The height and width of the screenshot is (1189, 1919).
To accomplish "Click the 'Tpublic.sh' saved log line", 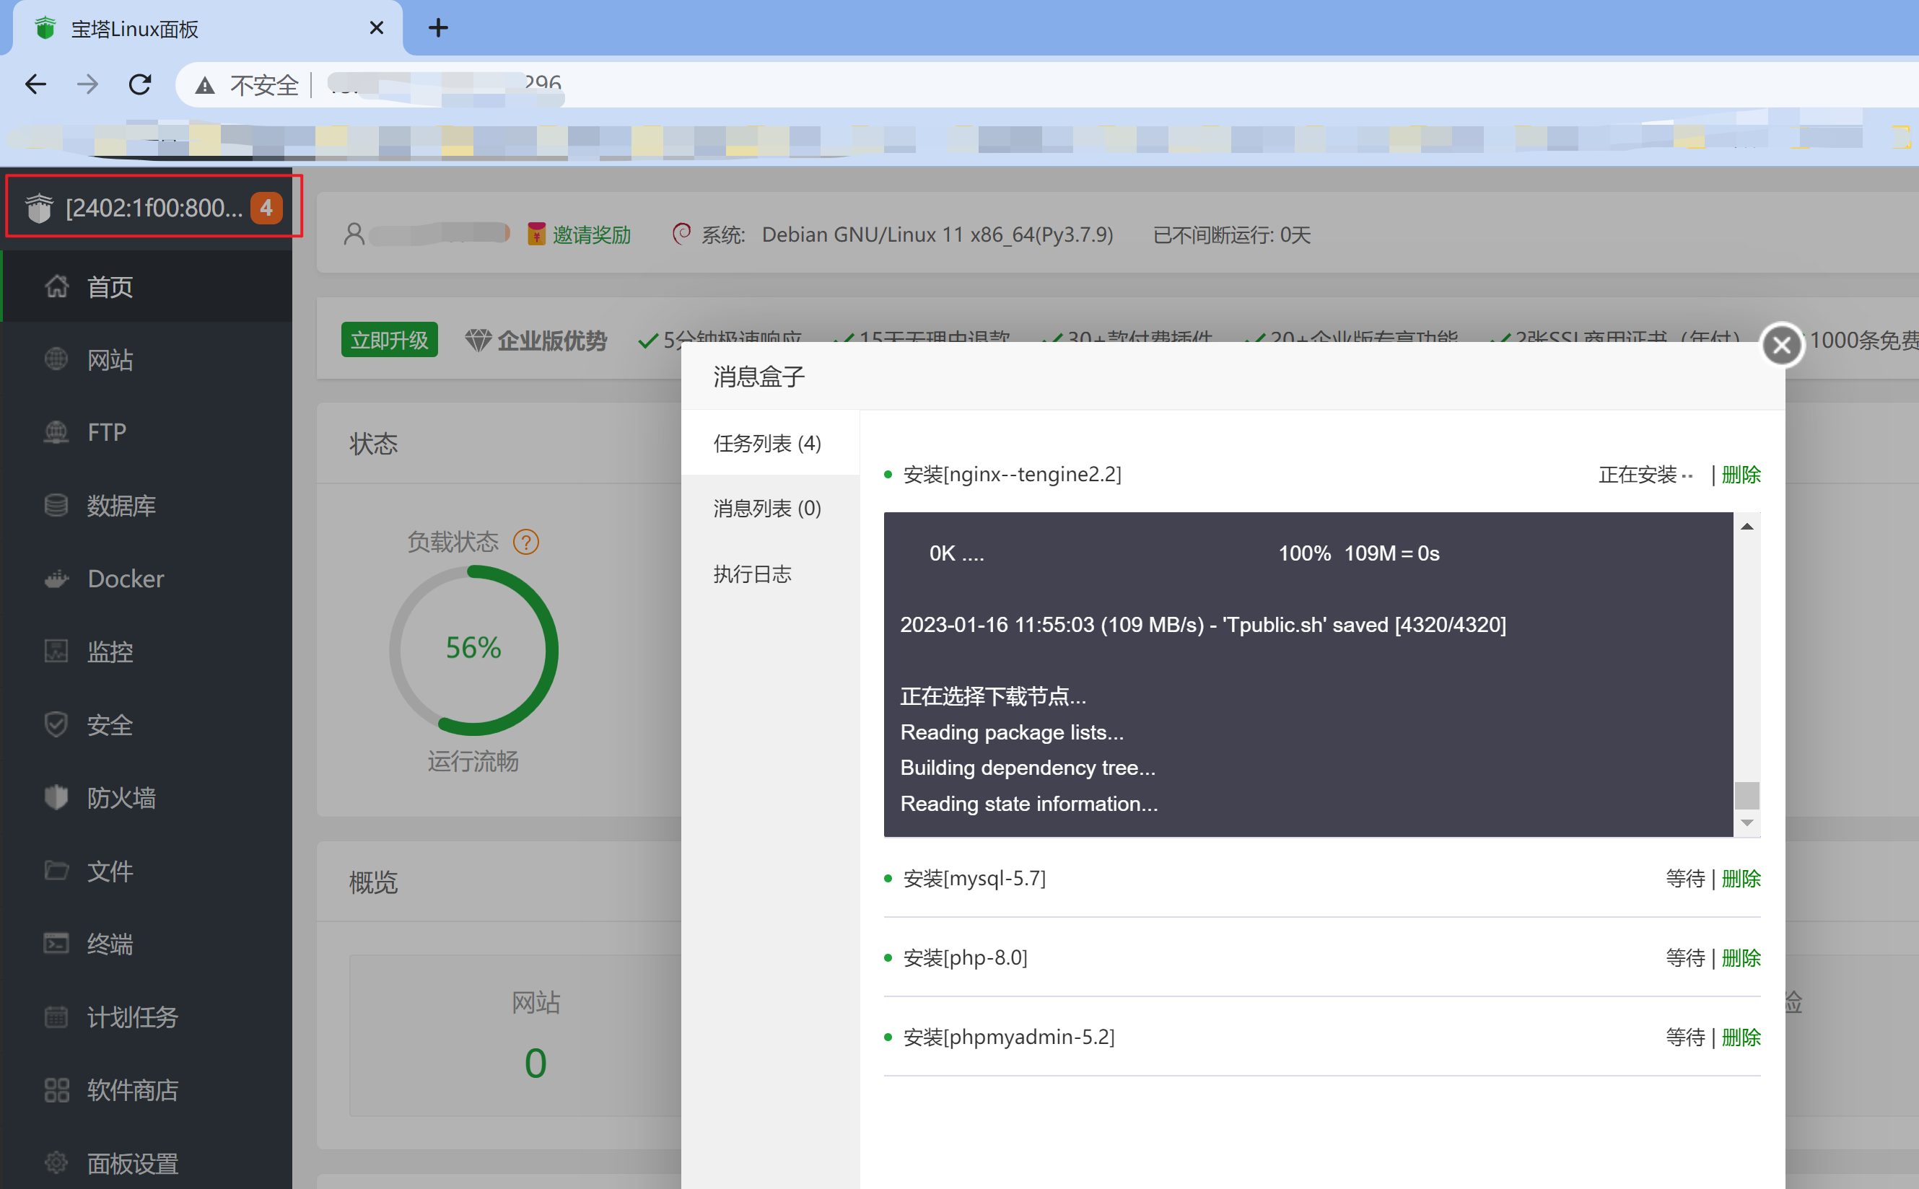I will 1203,624.
